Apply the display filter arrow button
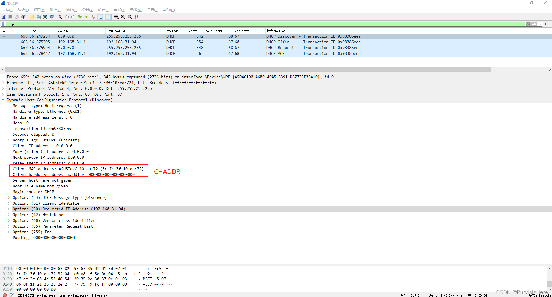 (x=534, y=24)
